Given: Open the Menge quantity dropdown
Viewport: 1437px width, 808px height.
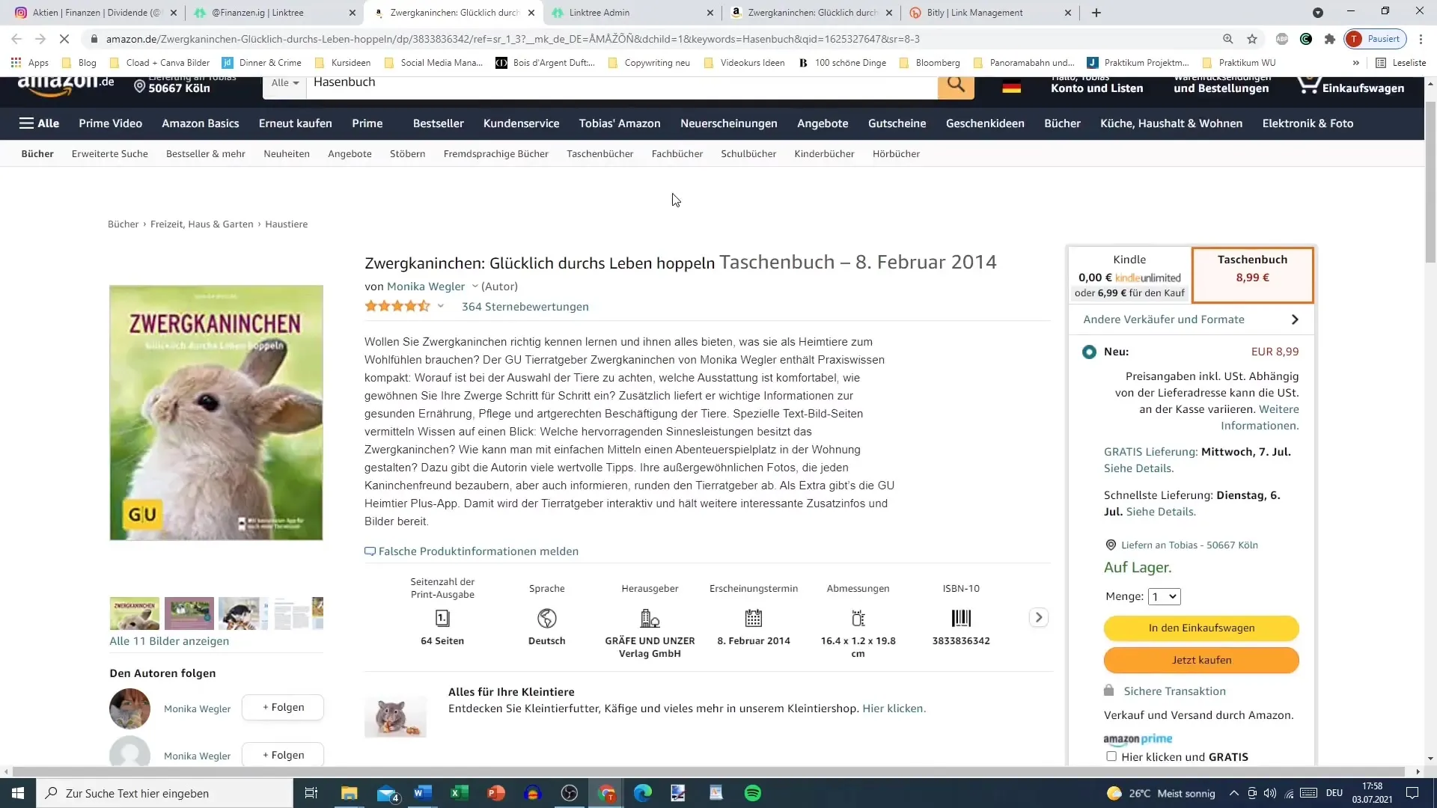Looking at the screenshot, I should [x=1165, y=596].
